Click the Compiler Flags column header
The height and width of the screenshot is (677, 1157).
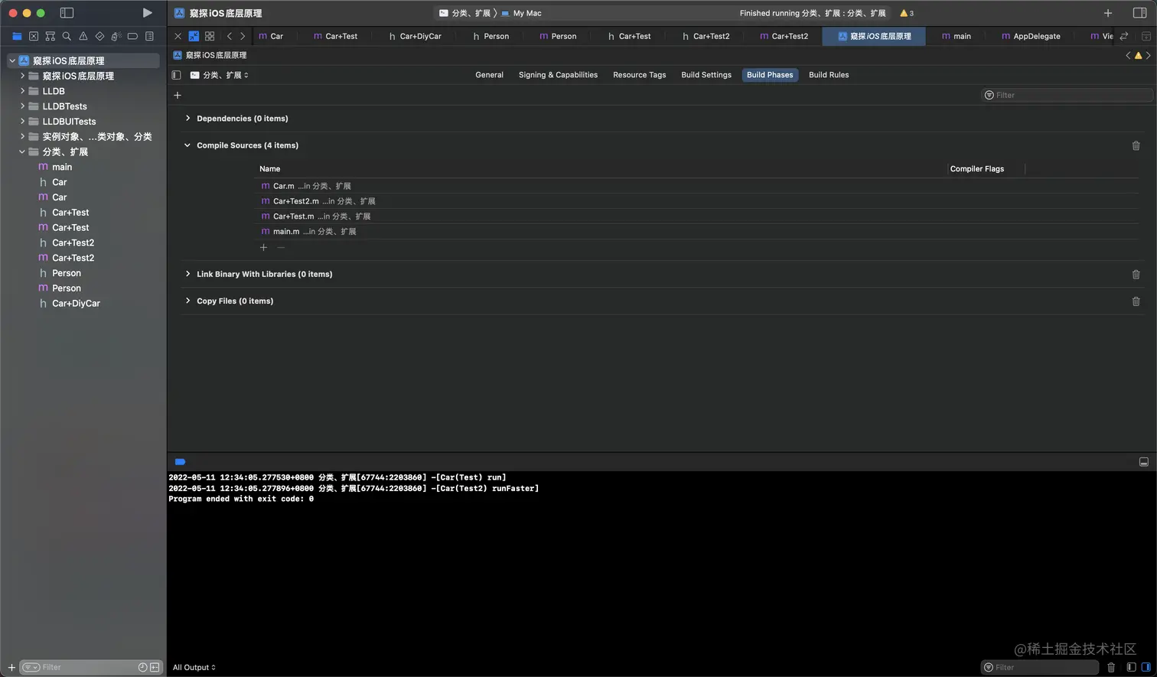tap(976, 169)
